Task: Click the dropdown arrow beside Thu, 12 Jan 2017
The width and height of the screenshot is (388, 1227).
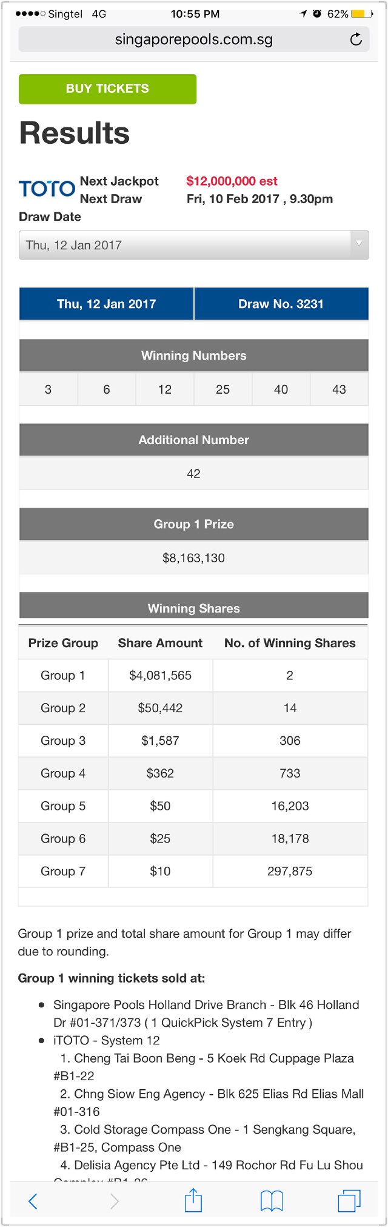Action: pyautogui.click(x=358, y=244)
